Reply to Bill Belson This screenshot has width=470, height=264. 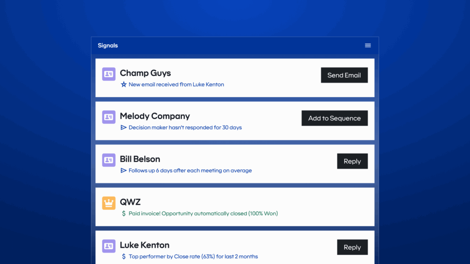click(x=352, y=161)
